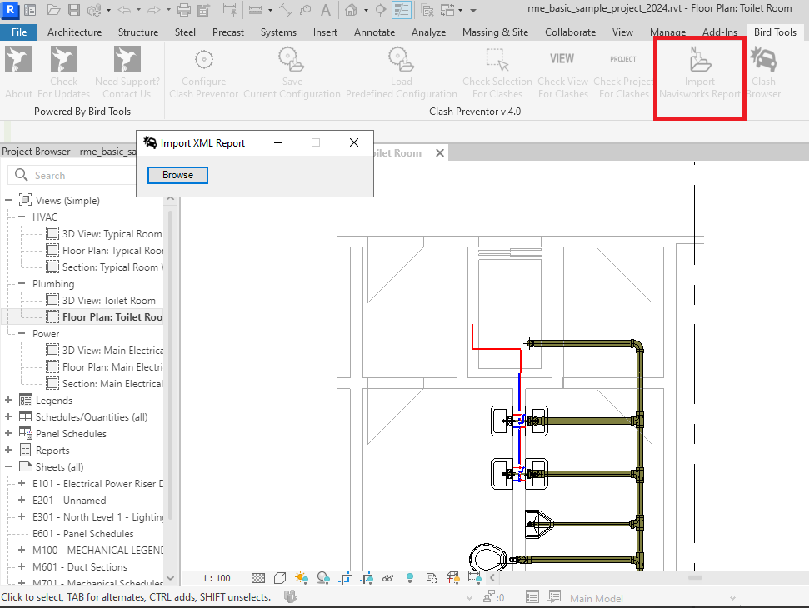Click the Browse button in Import XML Report

(x=177, y=175)
